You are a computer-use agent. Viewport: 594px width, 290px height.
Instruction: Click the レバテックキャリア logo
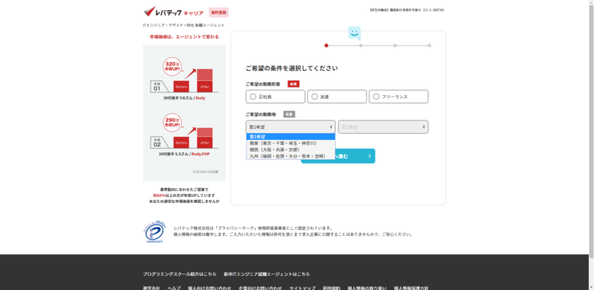(x=174, y=12)
